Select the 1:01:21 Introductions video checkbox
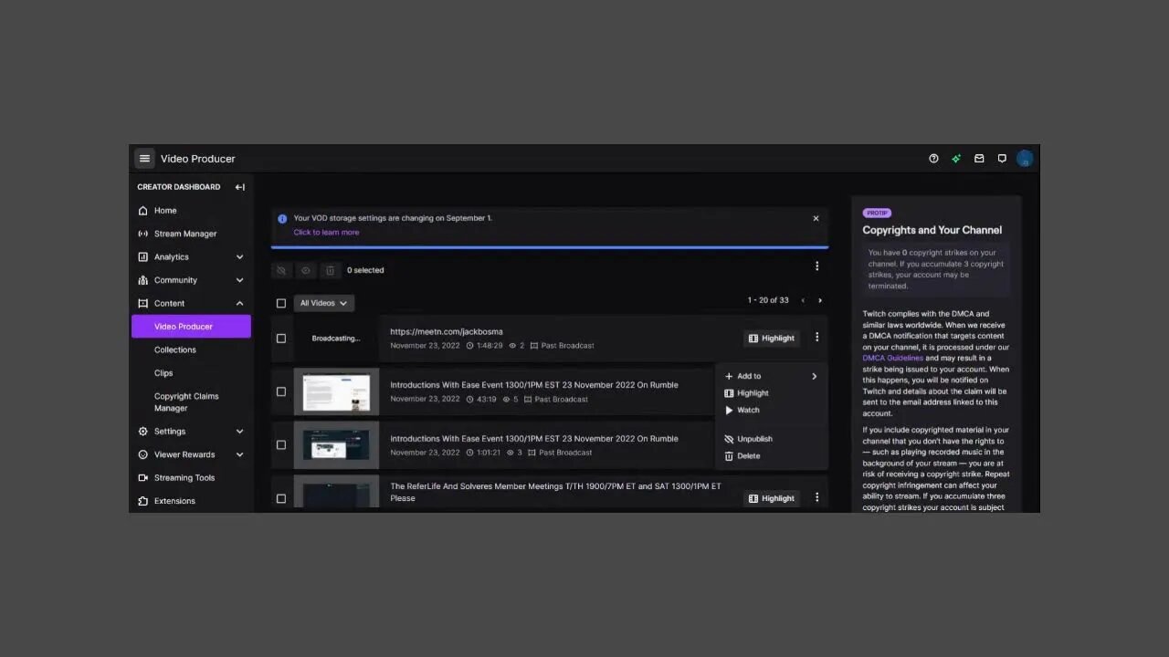The width and height of the screenshot is (1169, 657). coord(281,445)
